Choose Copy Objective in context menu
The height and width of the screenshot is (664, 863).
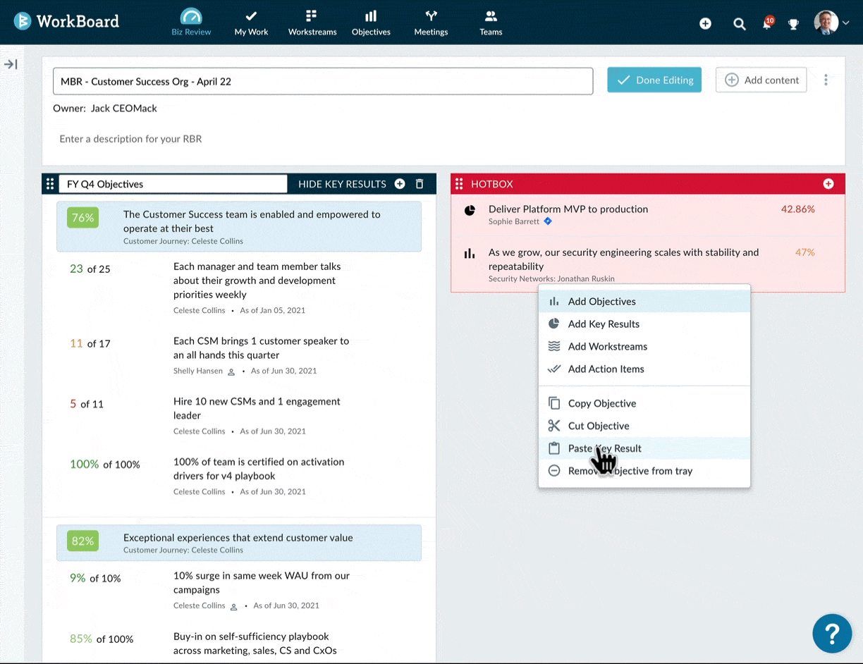[x=601, y=403]
